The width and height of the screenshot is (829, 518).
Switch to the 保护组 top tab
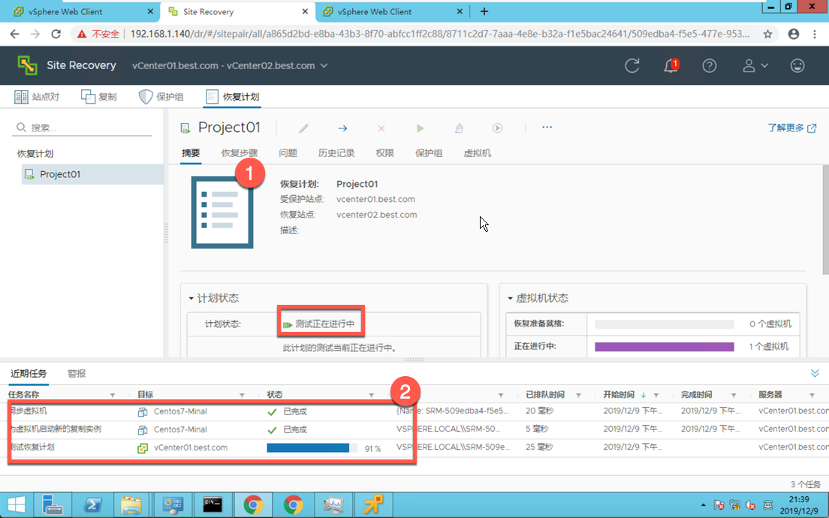(x=161, y=97)
